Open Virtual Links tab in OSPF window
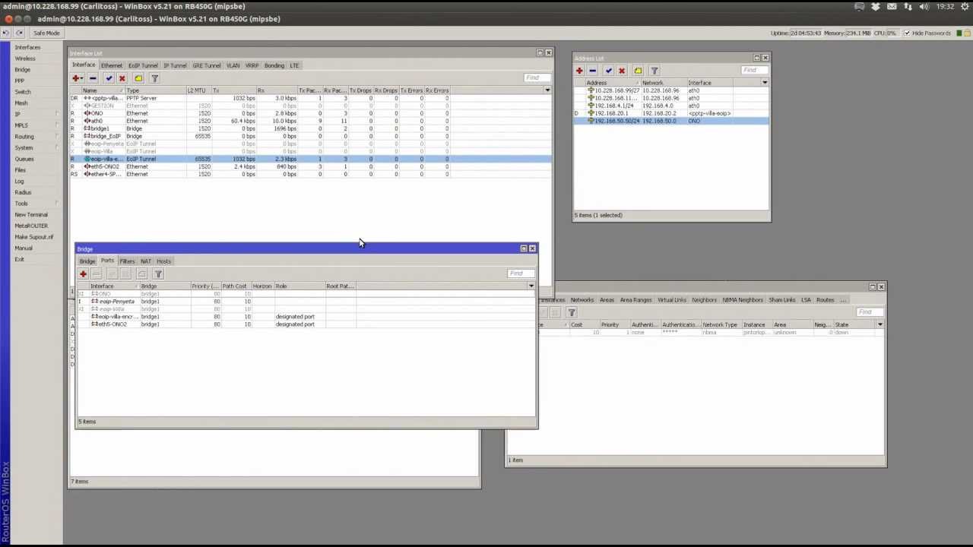This screenshot has width=973, height=547. coord(672,300)
